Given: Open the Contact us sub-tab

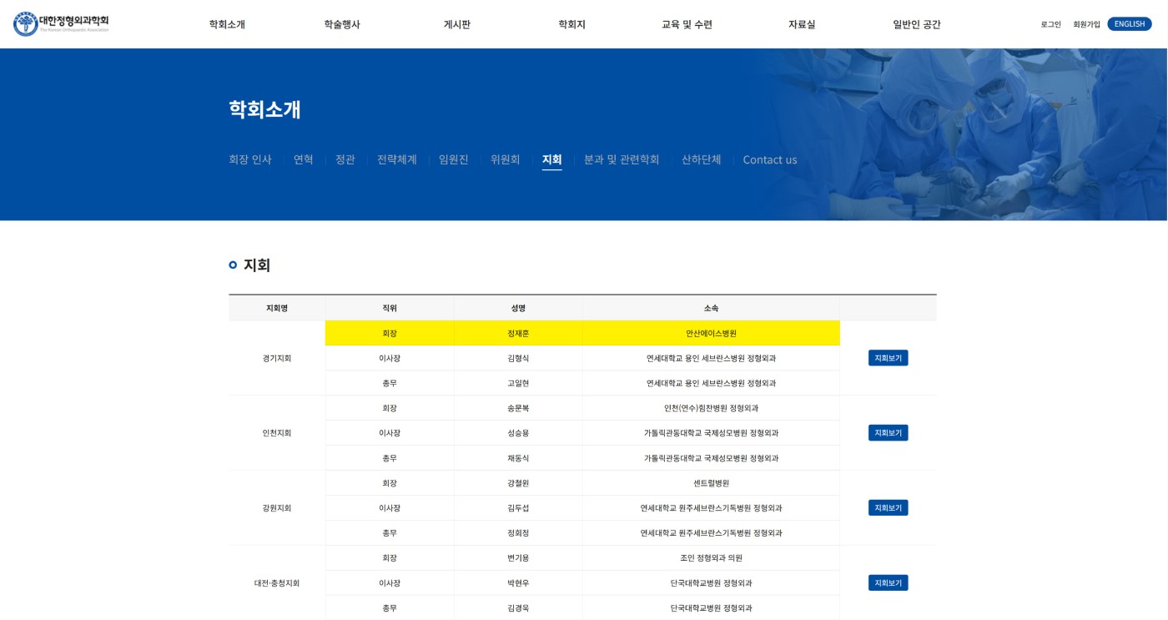Looking at the screenshot, I should (x=770, y=159).
